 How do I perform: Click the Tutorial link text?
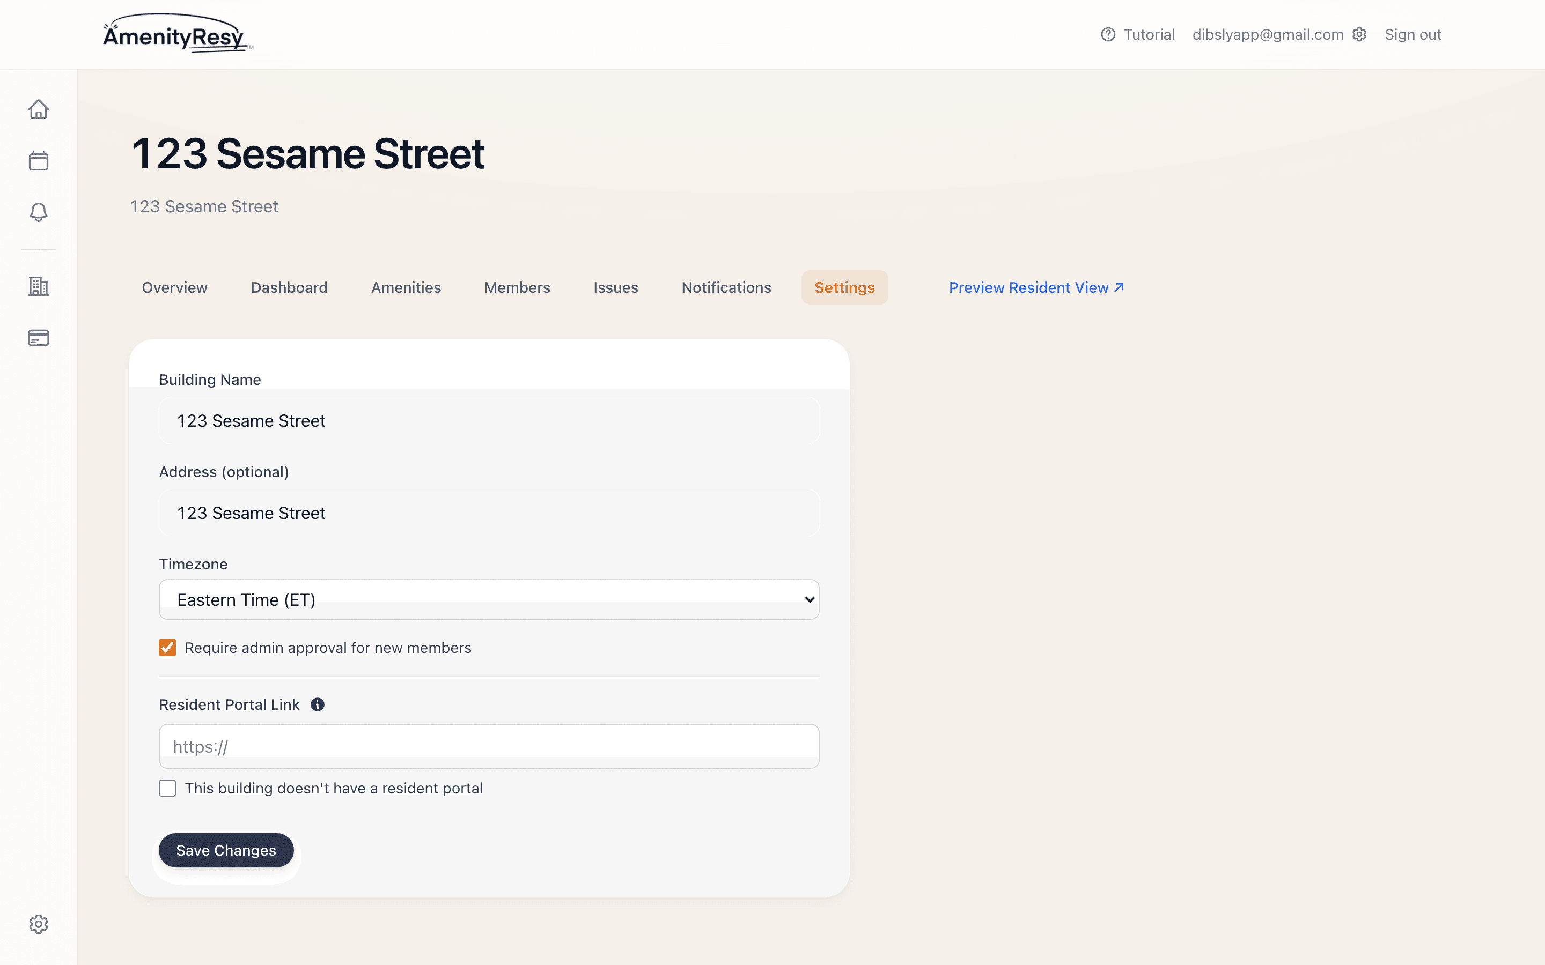1149,34
